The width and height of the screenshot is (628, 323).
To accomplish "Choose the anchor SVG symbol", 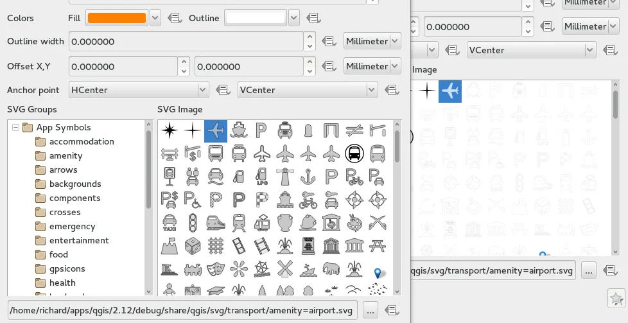I will coord(309,175).
